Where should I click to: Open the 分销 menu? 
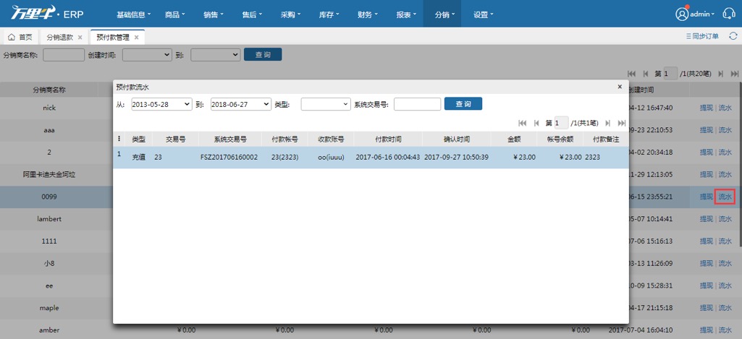click(x=442, y=14)
